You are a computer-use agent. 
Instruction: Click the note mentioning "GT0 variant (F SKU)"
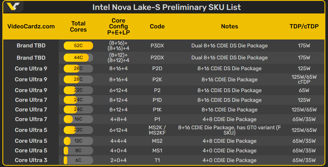tap(229, 130)
